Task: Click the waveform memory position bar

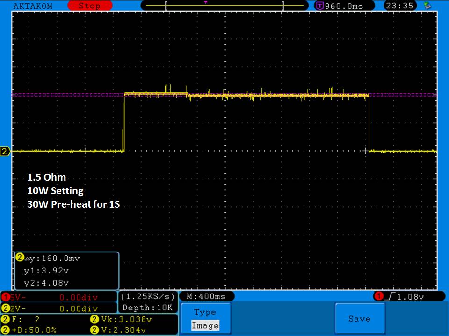Action: [224, 6]
